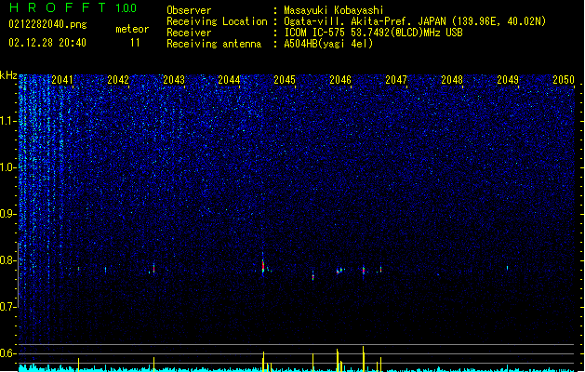Click the observer name Masayuki Kobayashi
585x372 pixels.
pos(334,10)
